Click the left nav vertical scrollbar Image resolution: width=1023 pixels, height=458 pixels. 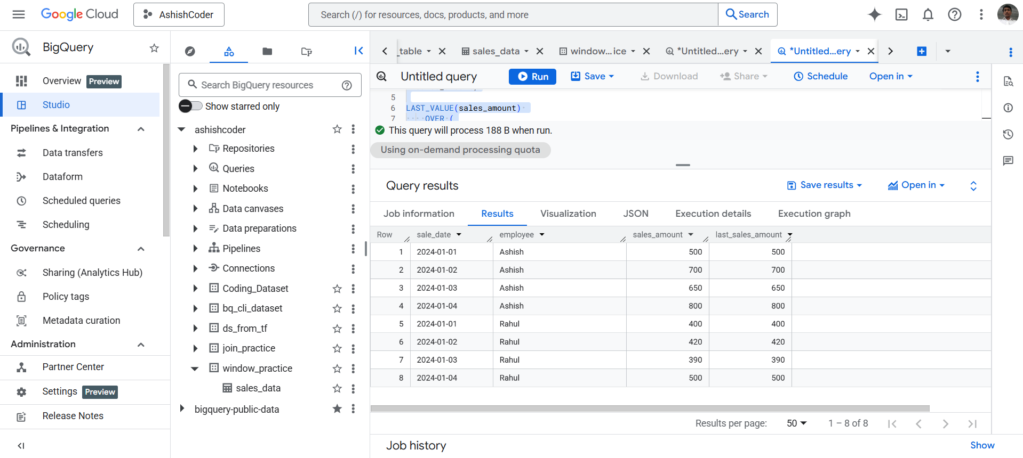click(x=166, y=149)
